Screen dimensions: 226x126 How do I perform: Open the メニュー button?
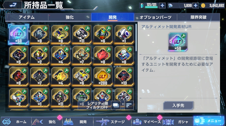(x=209, y=121)
